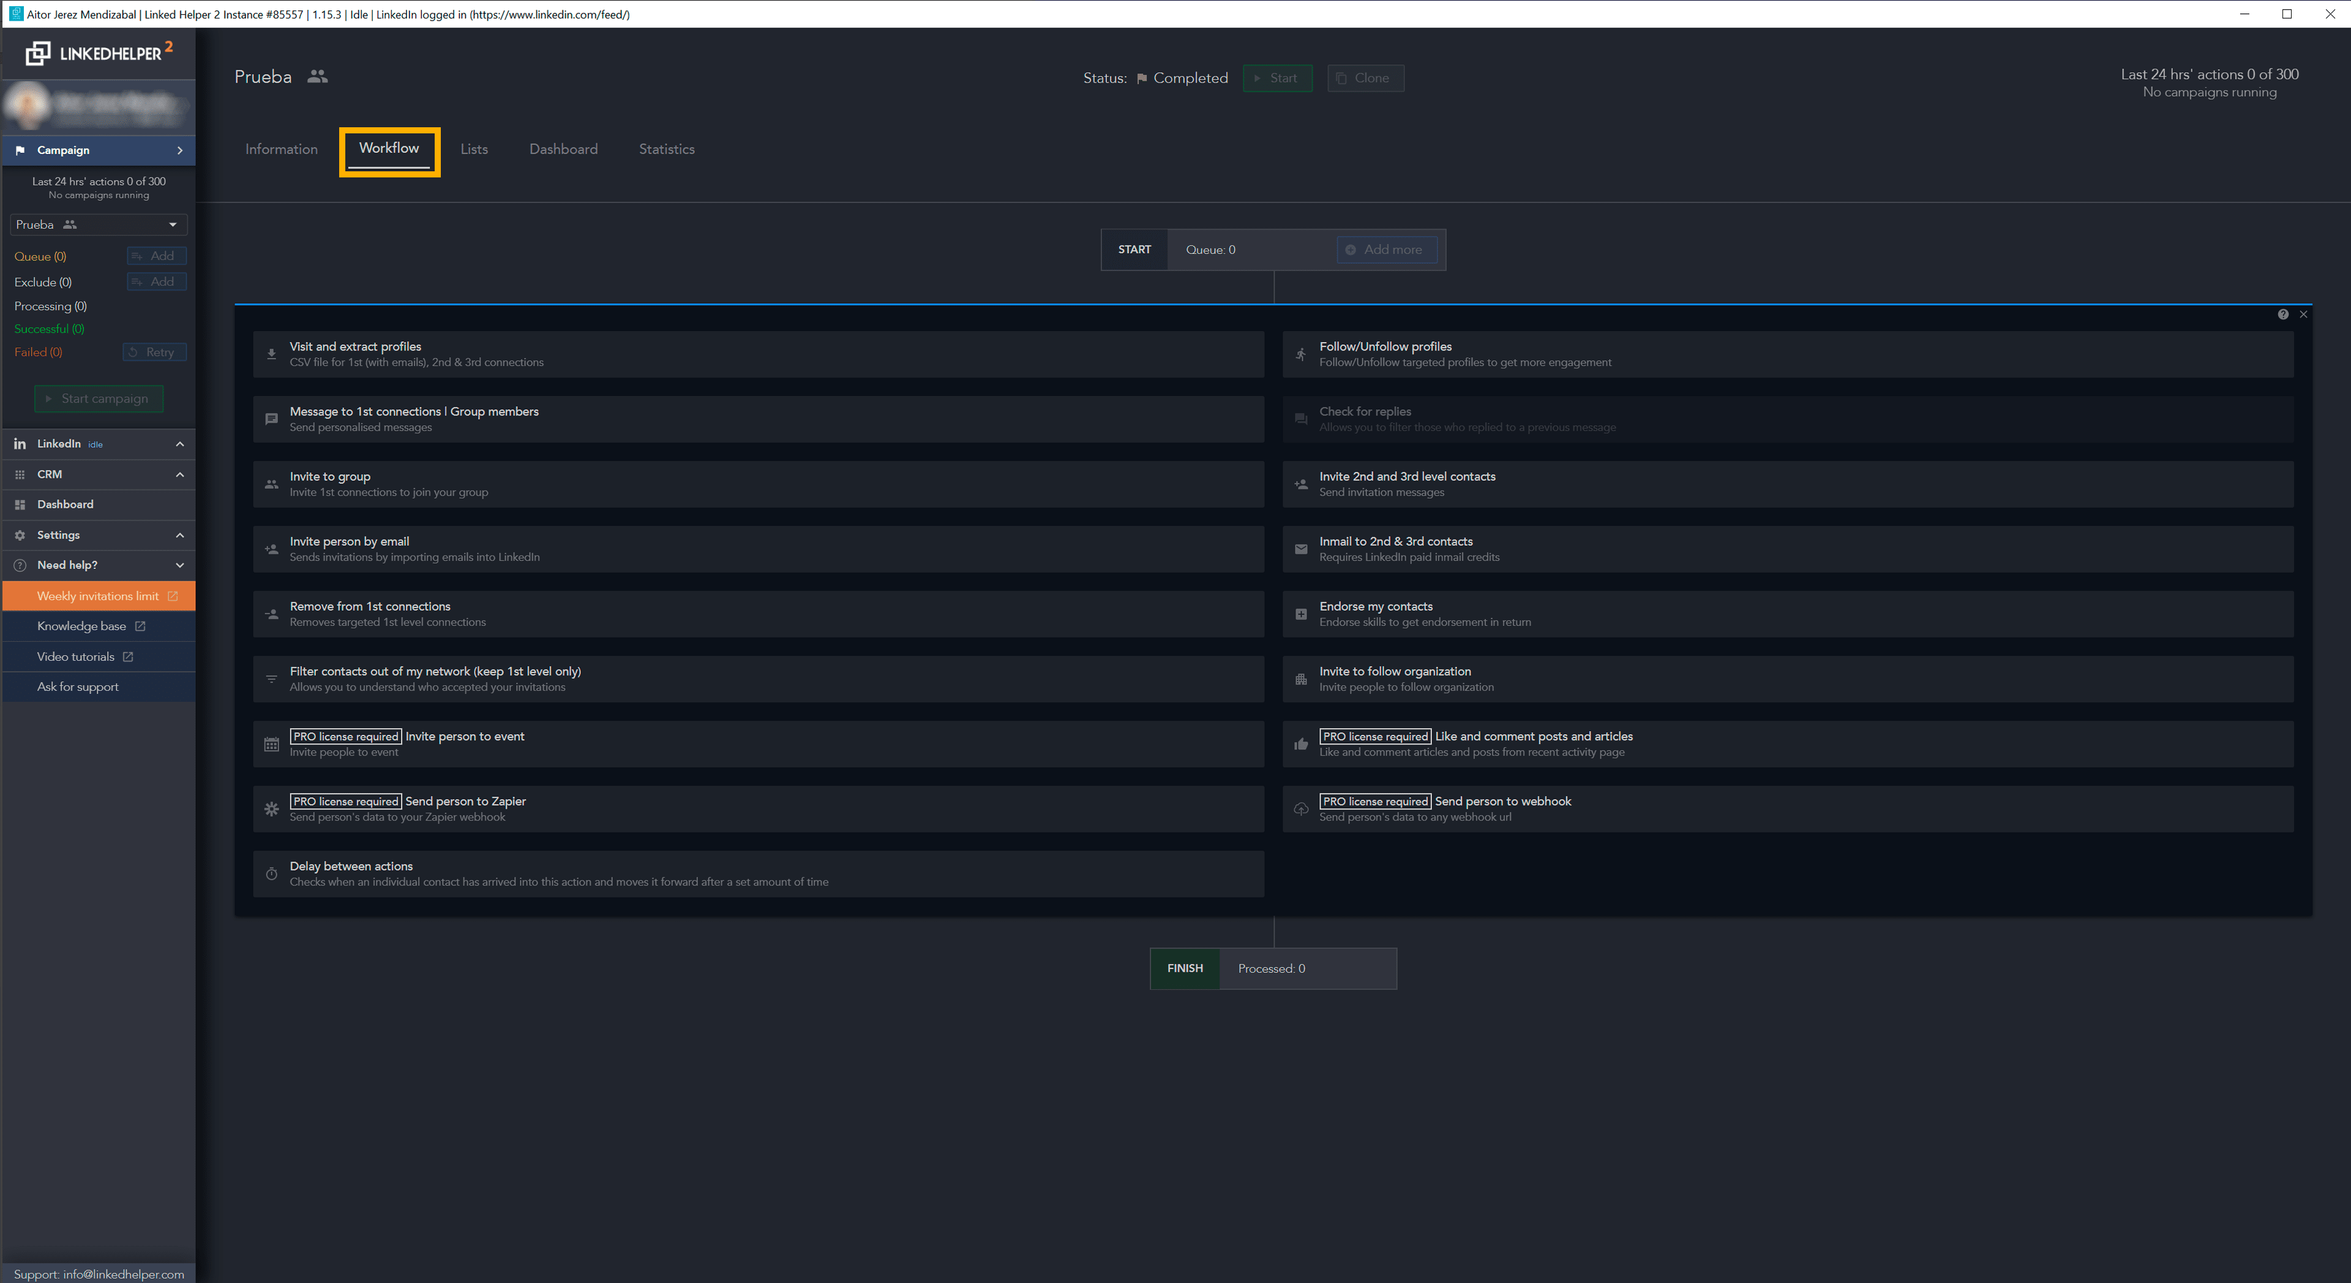Open the Processing (0) list
The image size is (2351, 1283).
[50, 307]
